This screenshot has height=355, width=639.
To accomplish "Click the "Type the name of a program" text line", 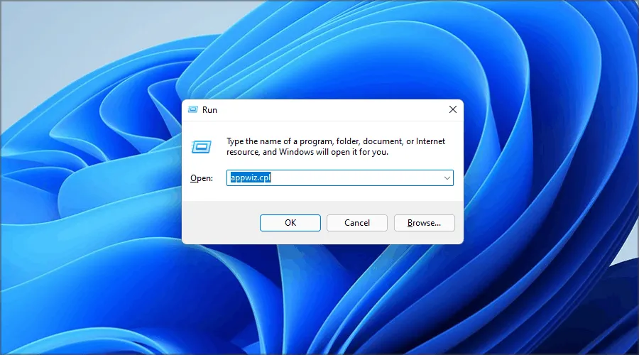I will coord(335,141).
